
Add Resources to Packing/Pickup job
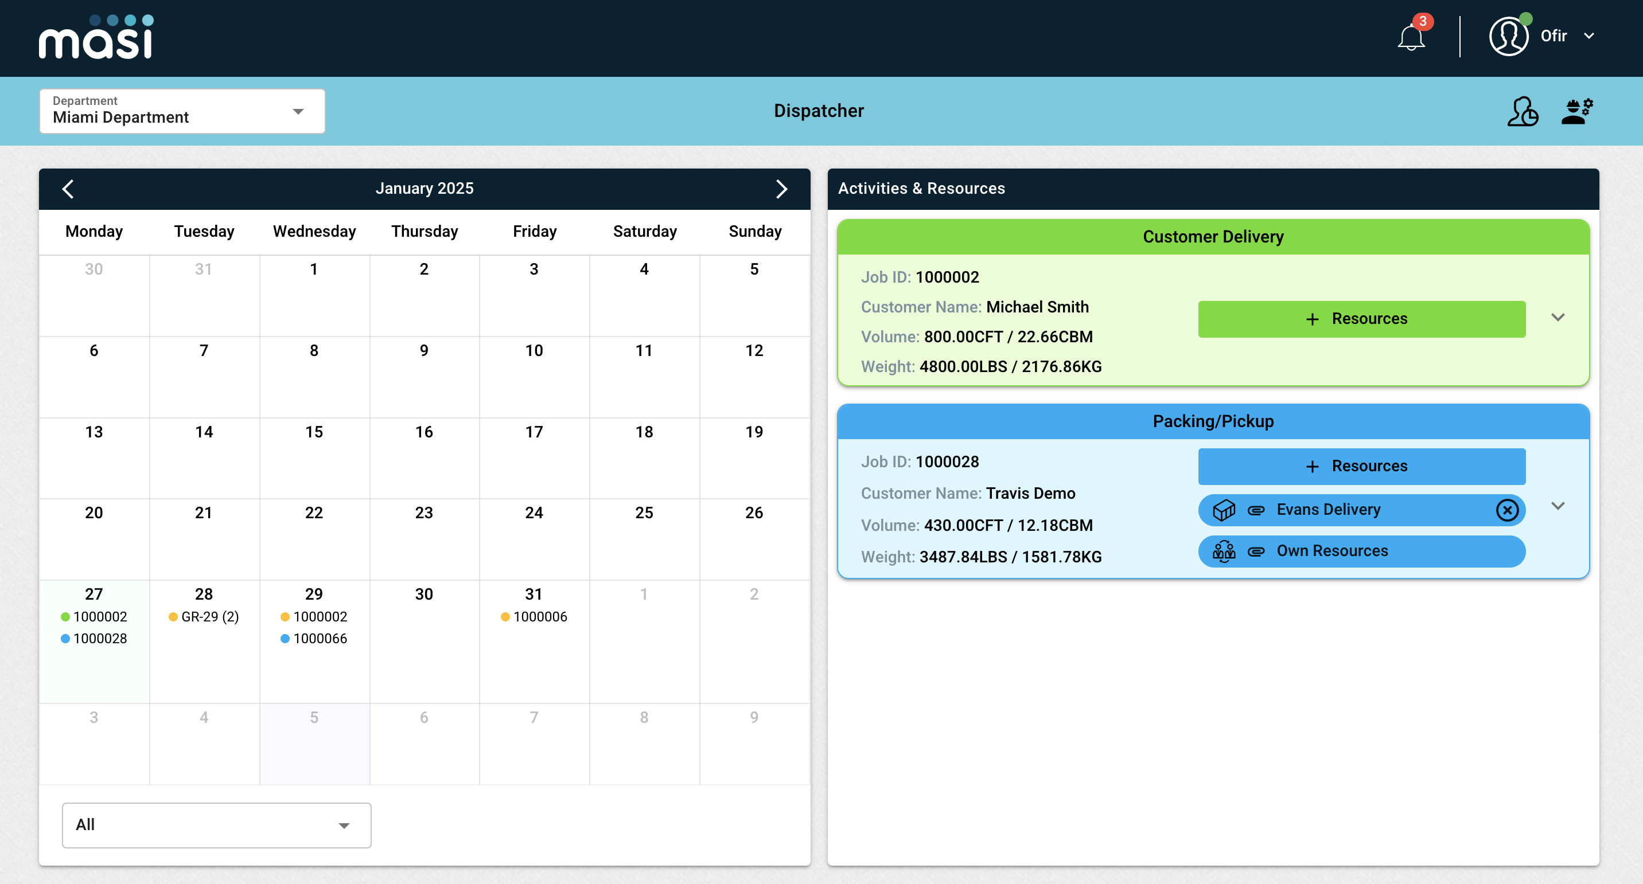click(1361, 467)
